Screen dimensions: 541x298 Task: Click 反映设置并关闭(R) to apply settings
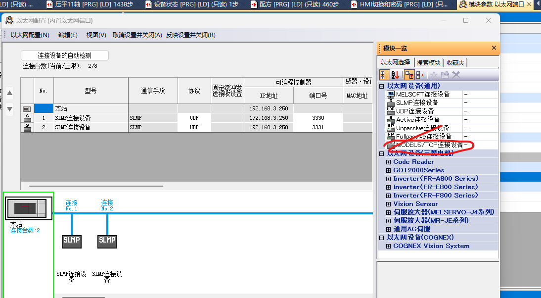click(x=191, y=35)
